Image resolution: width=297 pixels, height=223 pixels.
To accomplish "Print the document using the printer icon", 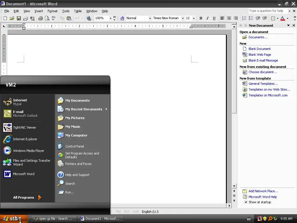I will (40, 18).
